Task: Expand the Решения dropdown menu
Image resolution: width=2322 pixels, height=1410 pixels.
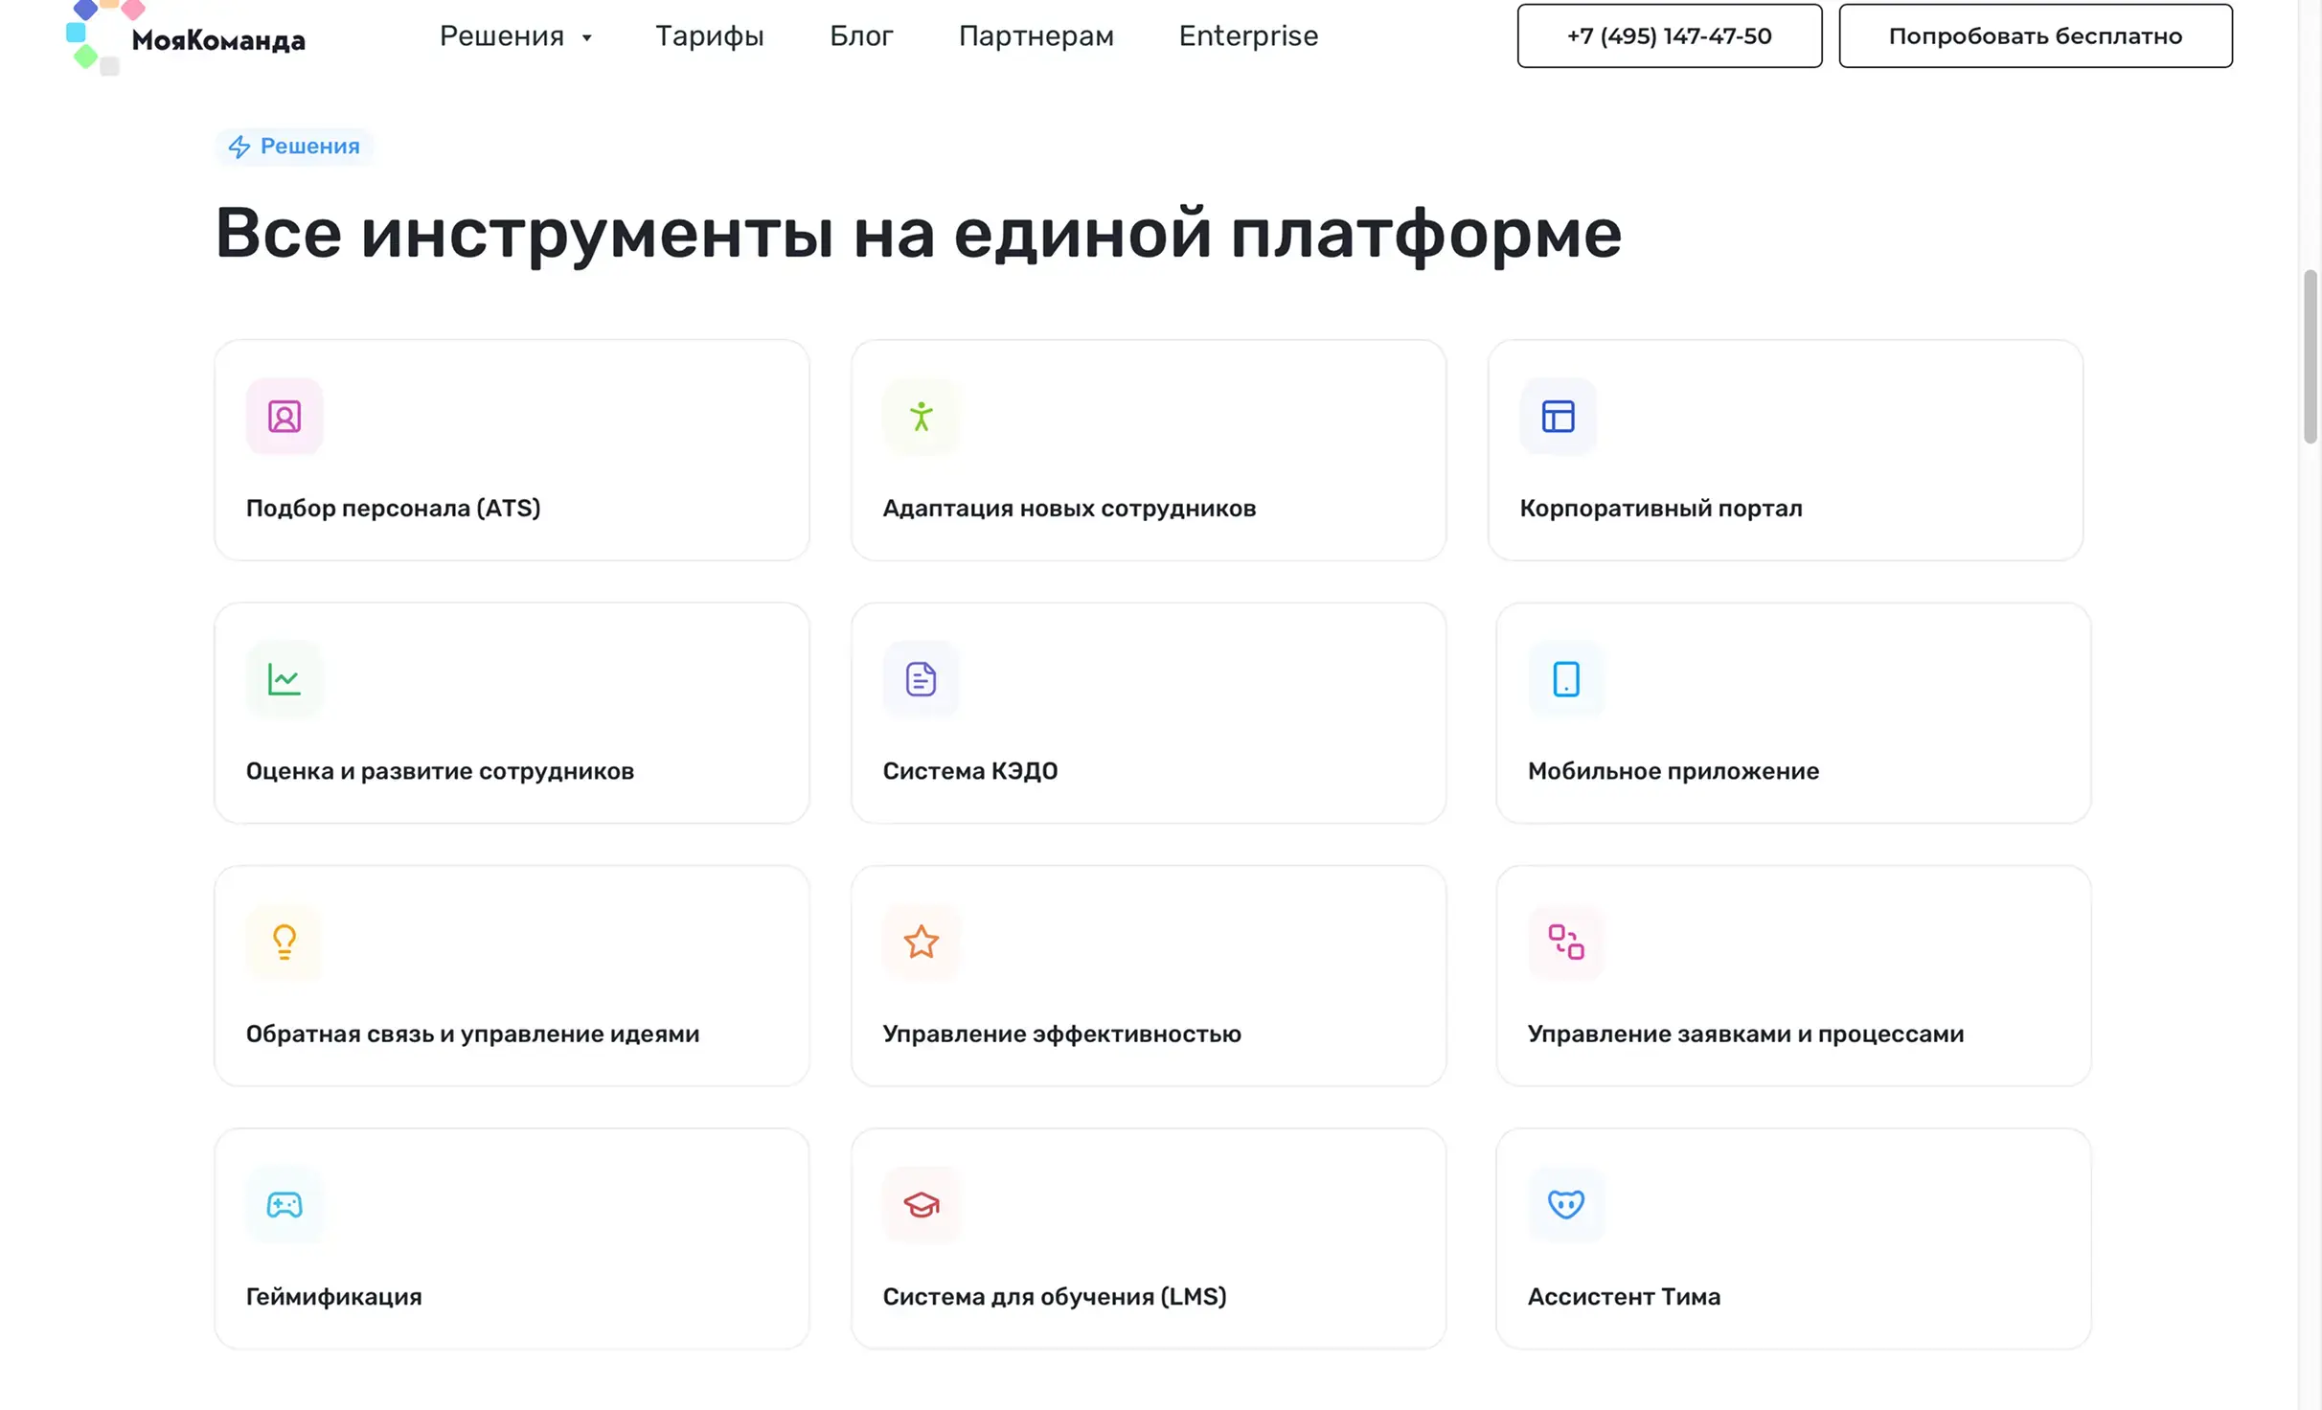Action: tap(515, 35)
